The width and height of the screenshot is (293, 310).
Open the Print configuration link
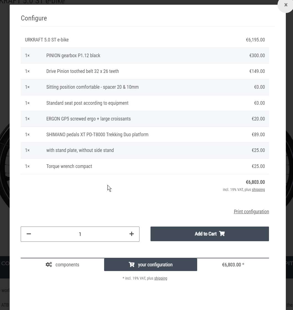tap(251, 212)
